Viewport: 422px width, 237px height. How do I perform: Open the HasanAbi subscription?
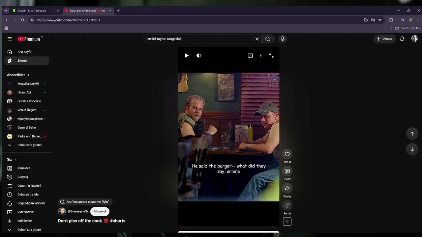tap(27, 92)
